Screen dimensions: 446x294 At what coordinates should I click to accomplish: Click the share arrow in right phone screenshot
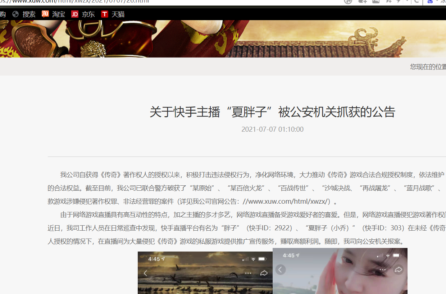pos(398,270)
